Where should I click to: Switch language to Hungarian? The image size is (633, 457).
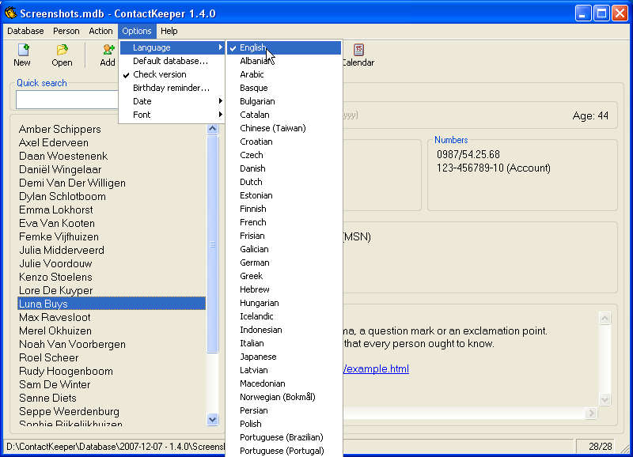(284, 303)
